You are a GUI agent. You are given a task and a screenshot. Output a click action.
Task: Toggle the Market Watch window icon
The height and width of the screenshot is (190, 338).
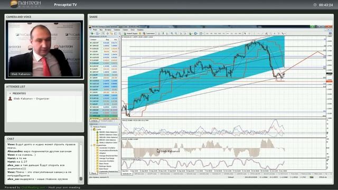point(104,33)
